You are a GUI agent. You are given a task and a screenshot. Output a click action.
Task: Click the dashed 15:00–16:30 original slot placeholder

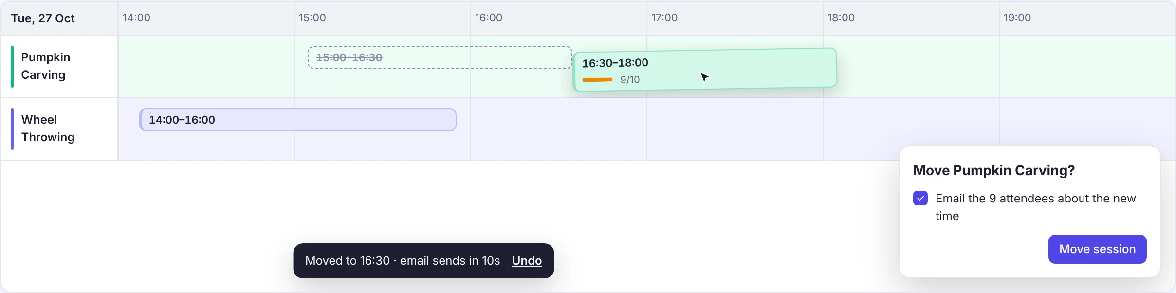coord(440,57)
